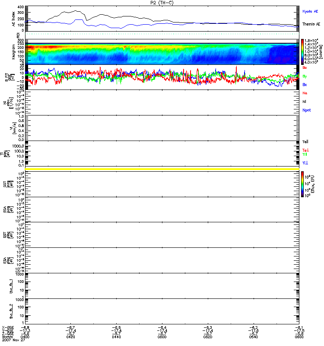Click the 0420 time tick label

coord(70,337)
